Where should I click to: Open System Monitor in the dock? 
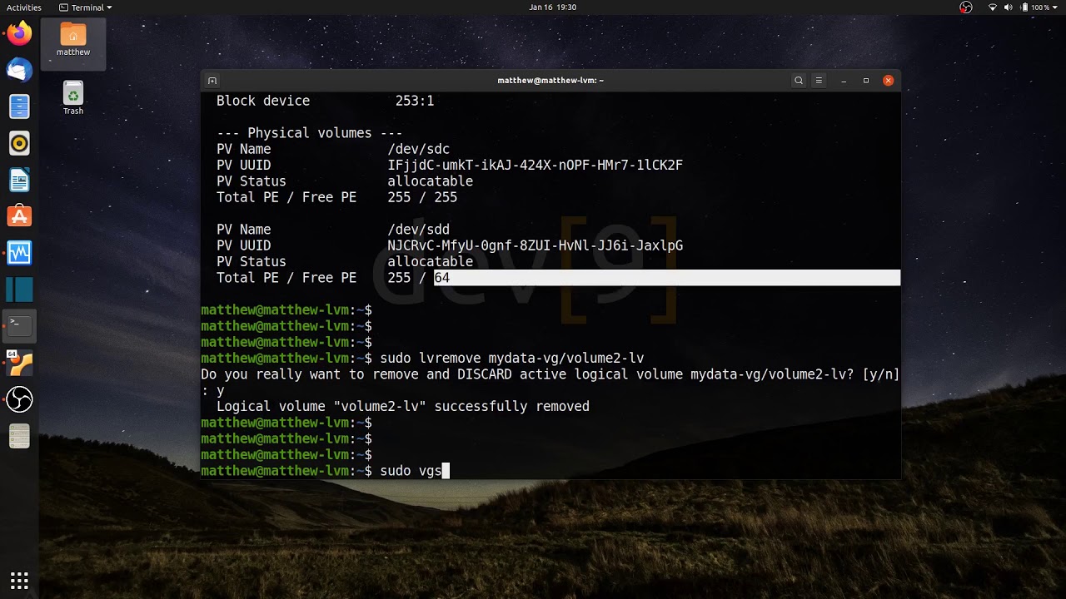click(x=19, y=252)
